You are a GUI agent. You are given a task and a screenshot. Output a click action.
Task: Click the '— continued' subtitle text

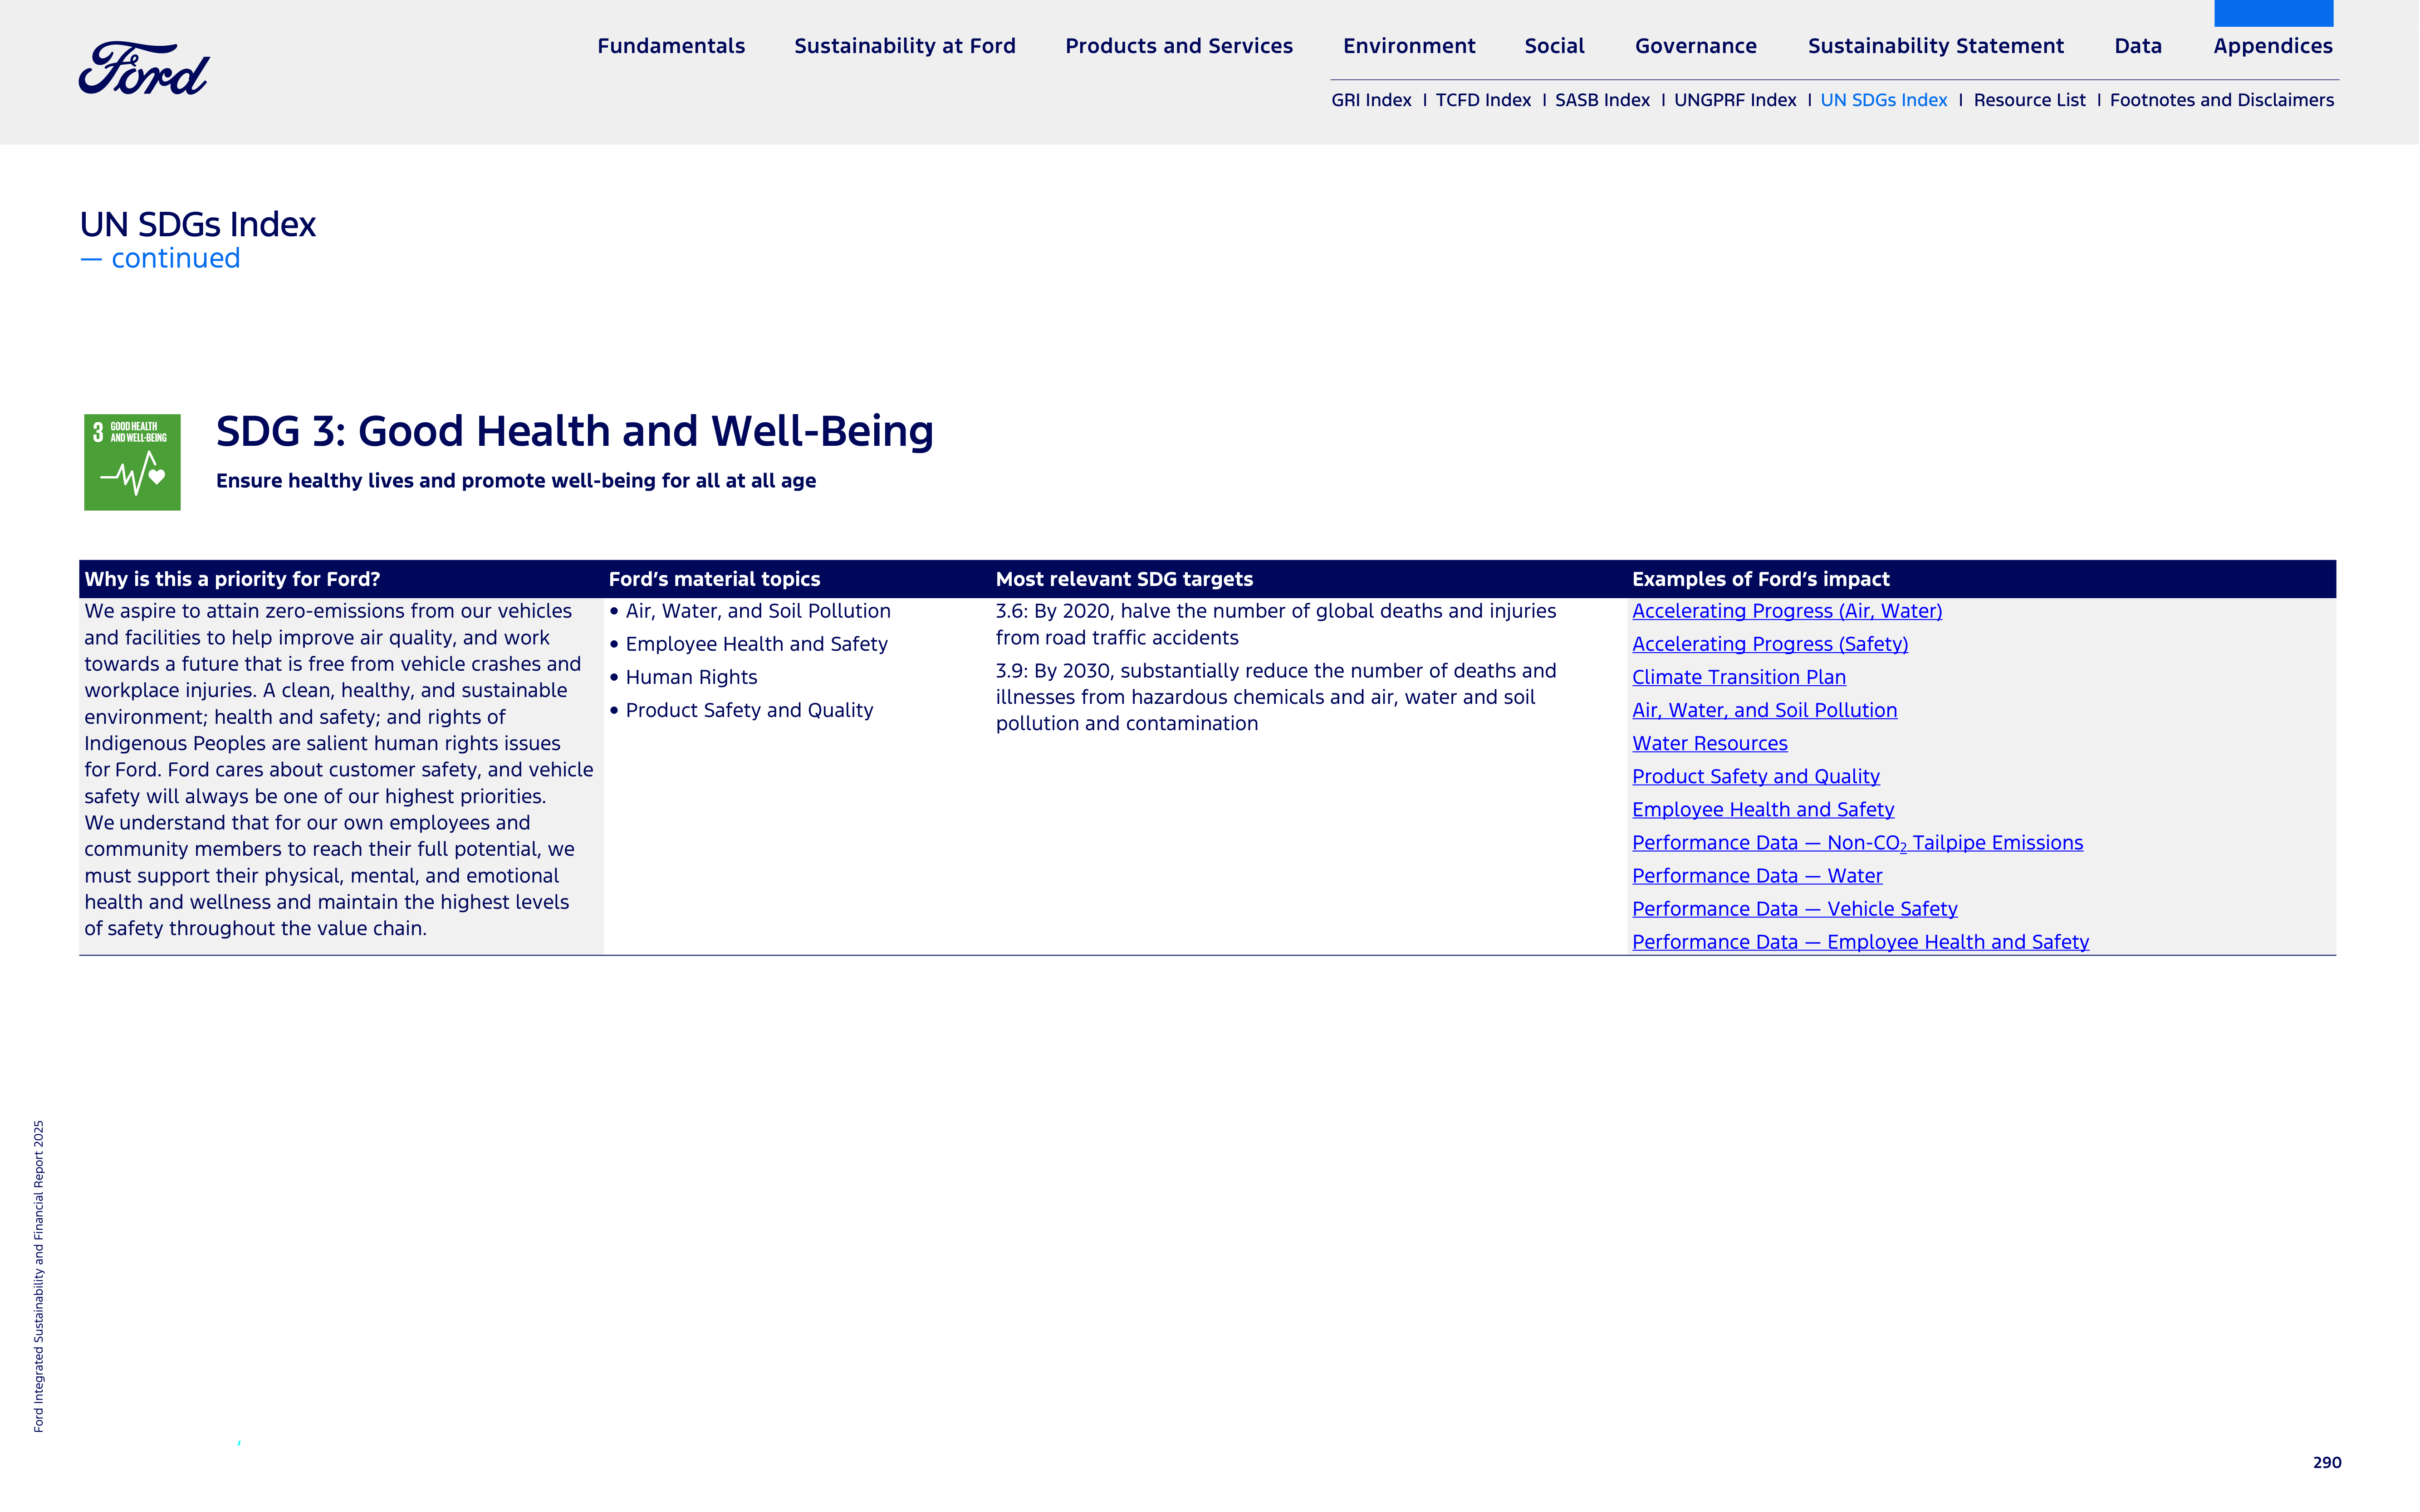tap(160, 258)
